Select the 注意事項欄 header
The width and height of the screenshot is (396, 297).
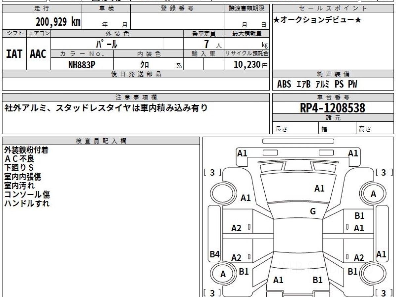click(136, 97)
